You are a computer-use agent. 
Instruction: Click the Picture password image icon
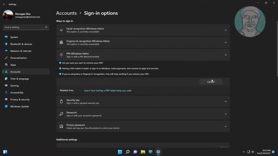point(61,126)
